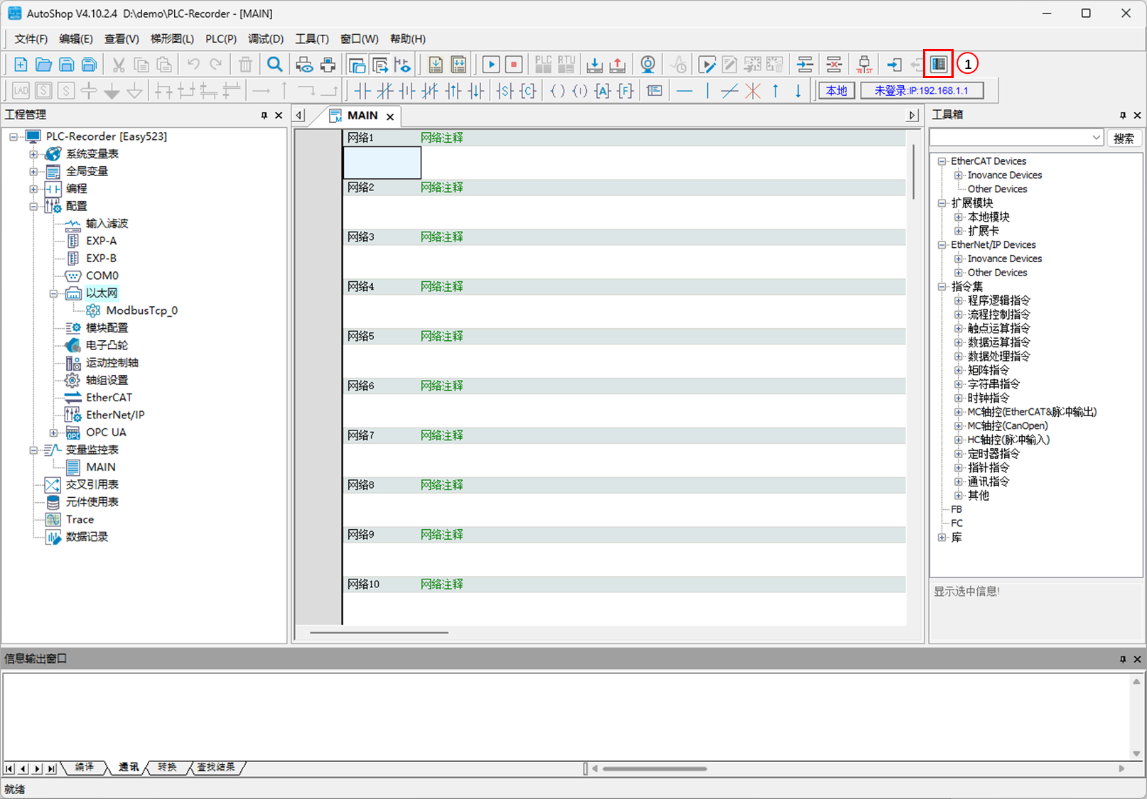Click the 本地 connection button
The height and width of the screenshot is (799, 1147).
pyautogui.click(x=836, y=91)
